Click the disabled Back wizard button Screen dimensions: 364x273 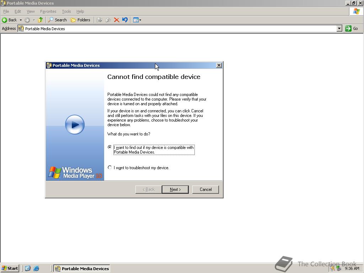[x=149, y=189]
